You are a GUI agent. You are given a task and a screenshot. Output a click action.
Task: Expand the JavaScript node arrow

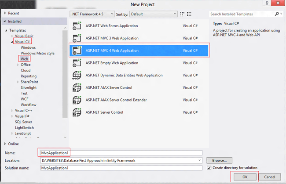point(12,133)
